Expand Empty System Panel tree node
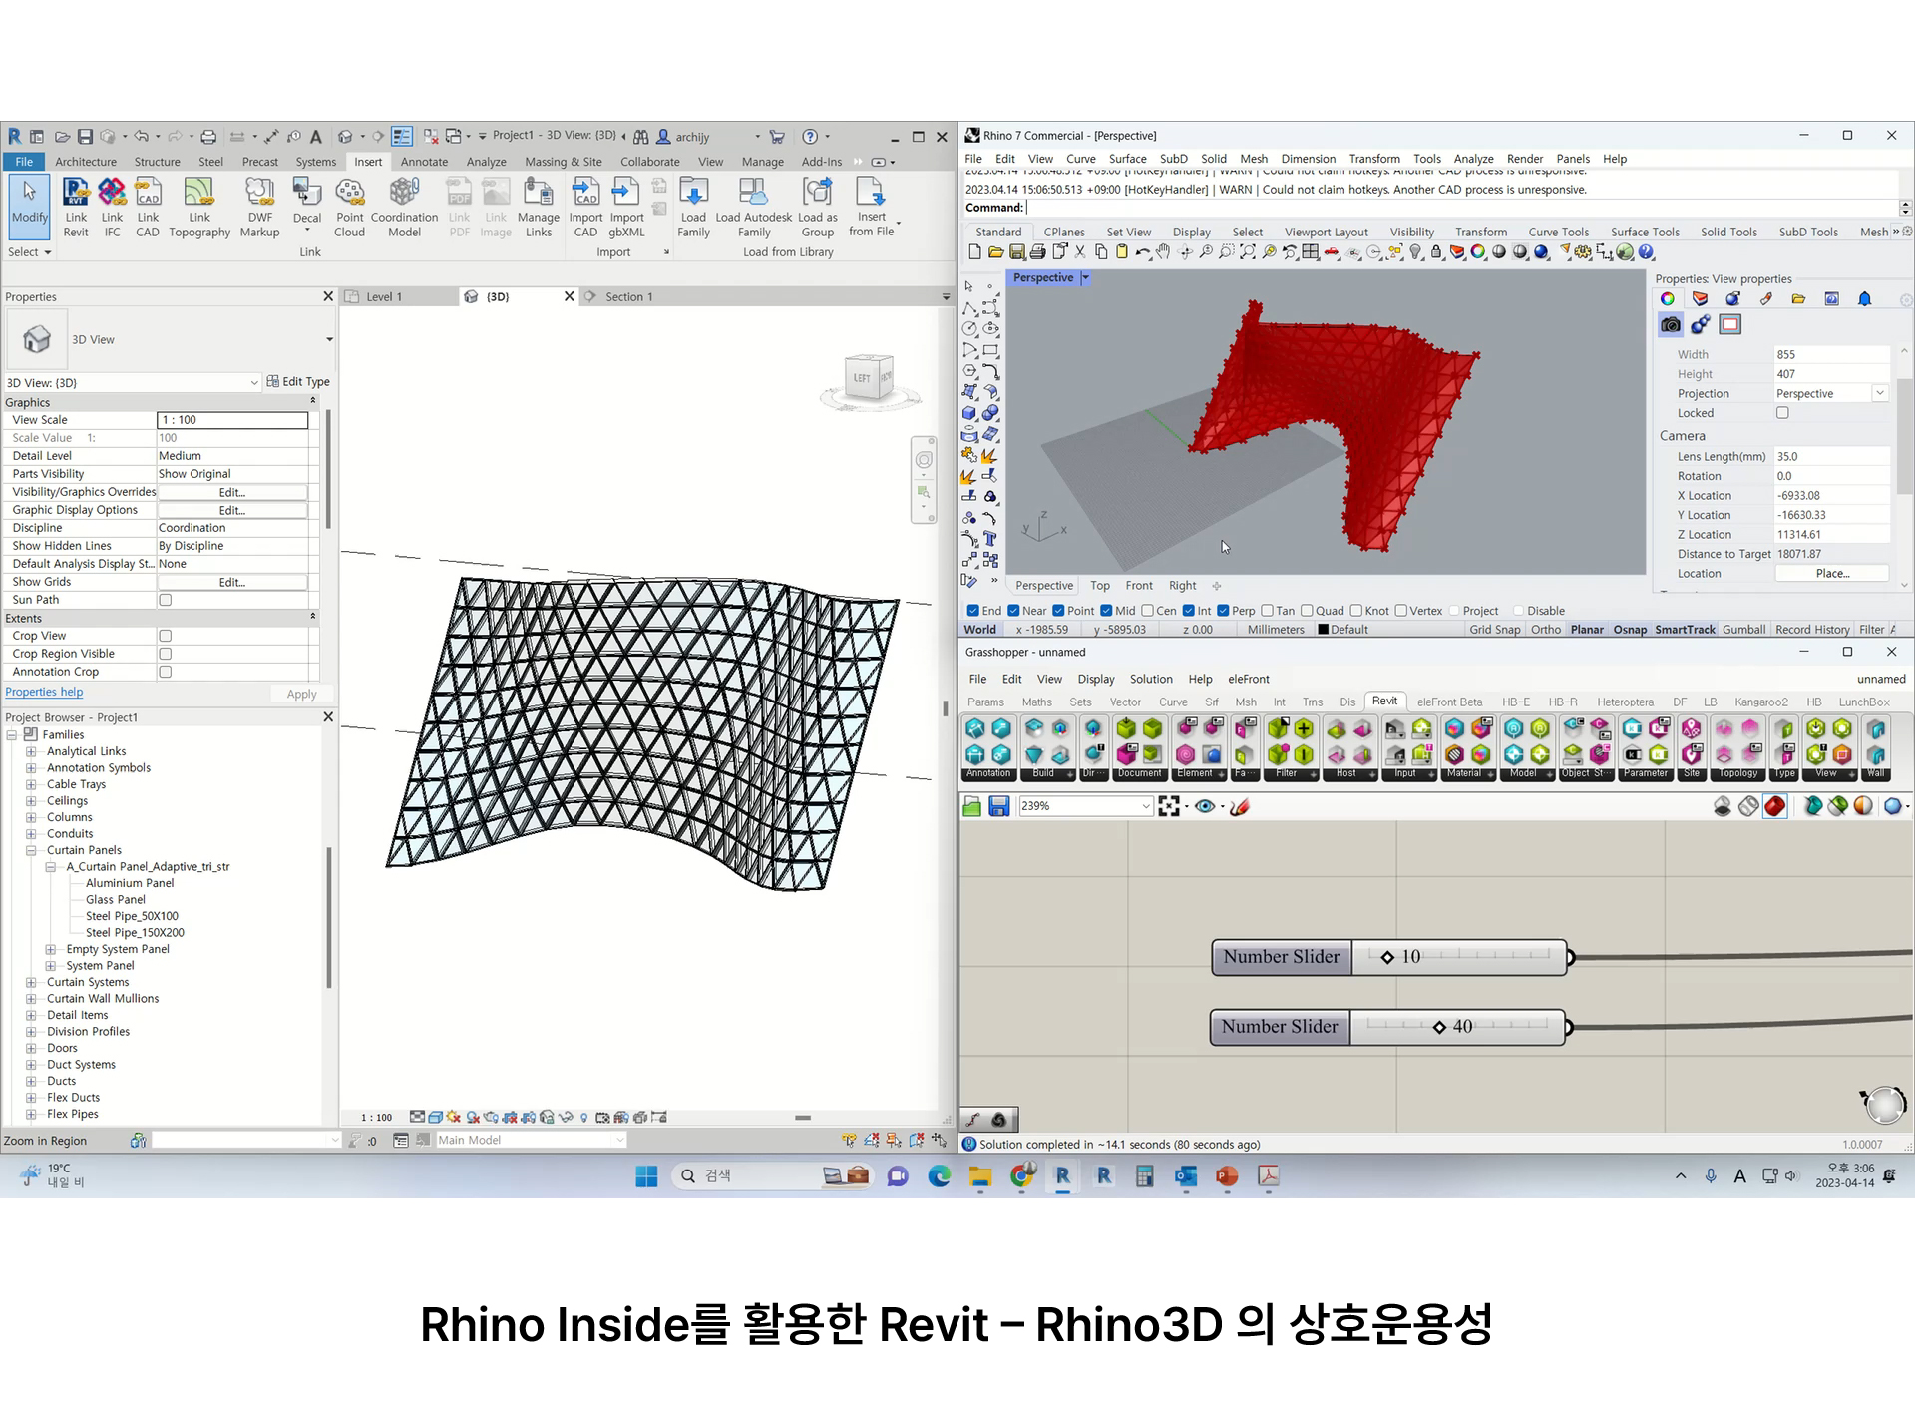This screenshot has height=1405, width=1915. click(51, 950)
